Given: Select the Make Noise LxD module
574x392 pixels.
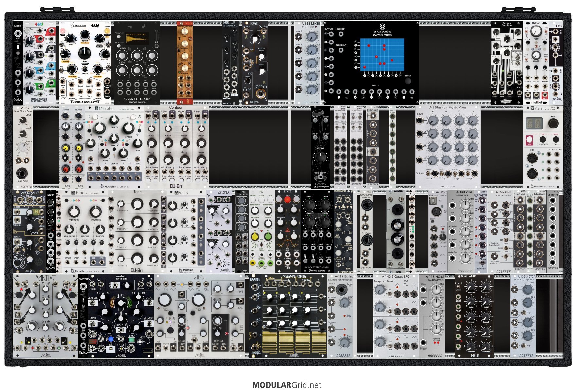Looking at the screenshot, I should pos(556,63).
